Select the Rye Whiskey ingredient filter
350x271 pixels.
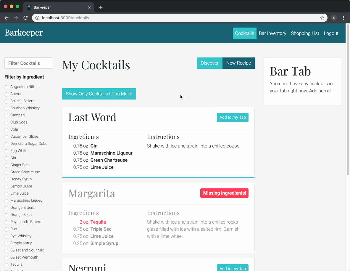coord(6,236)
